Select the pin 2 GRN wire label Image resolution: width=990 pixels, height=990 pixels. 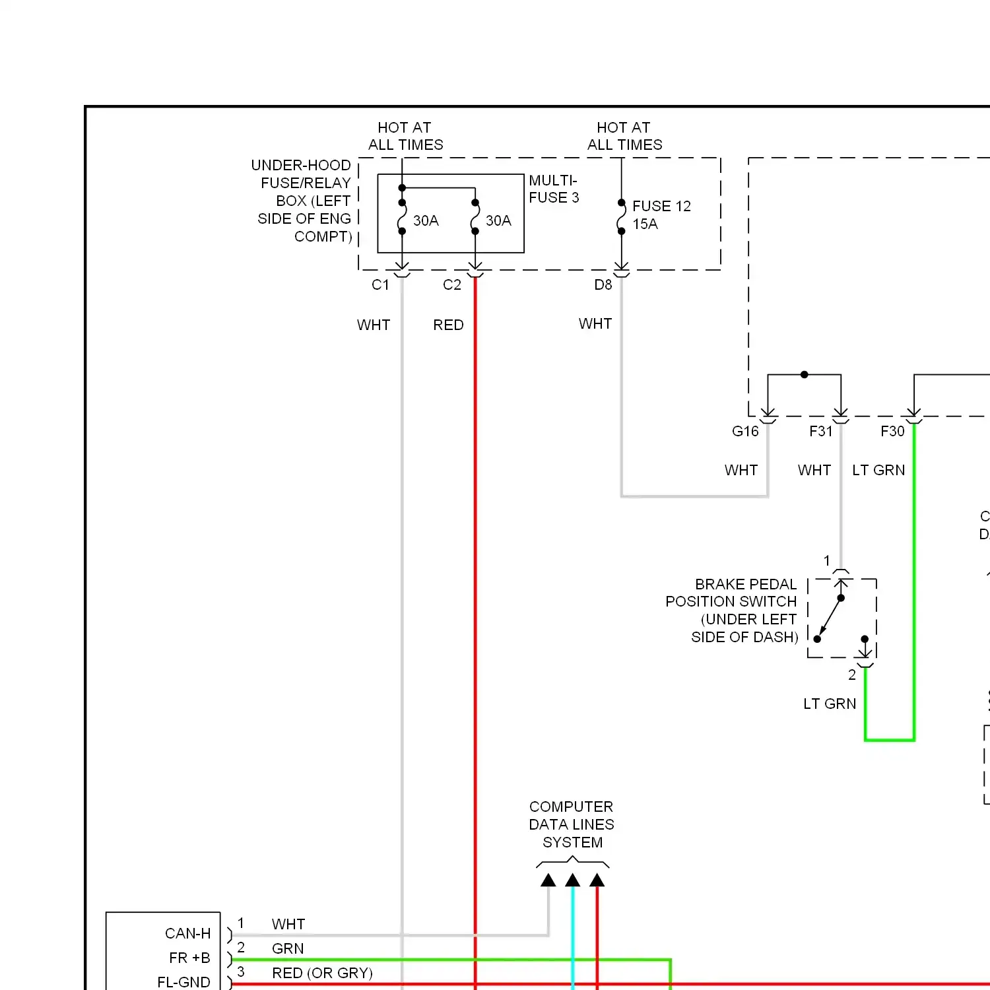coord(288,948)
